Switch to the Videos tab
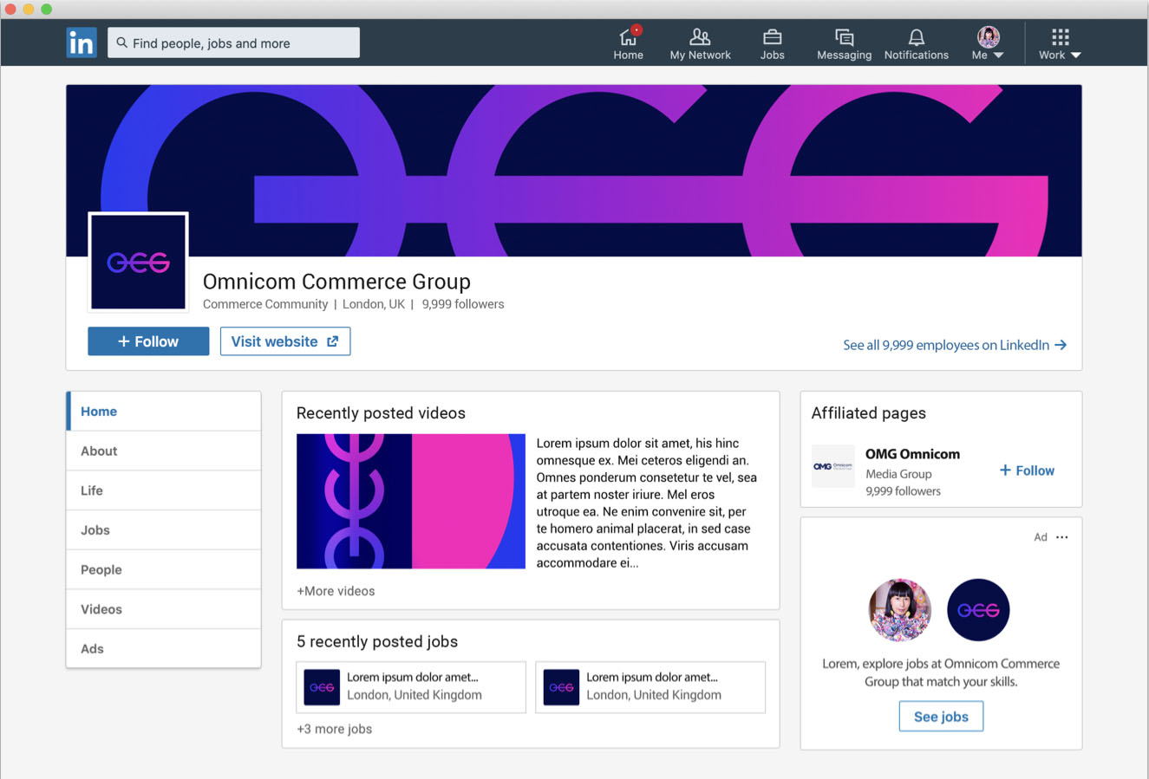 pos(164,609)
